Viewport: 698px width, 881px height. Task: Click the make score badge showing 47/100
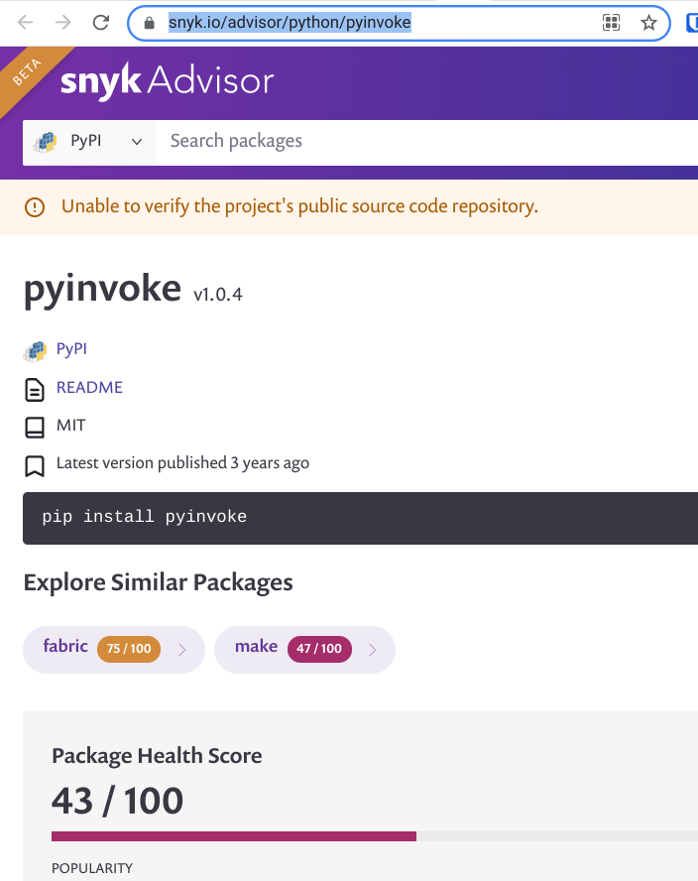click(x=319, y=649)
